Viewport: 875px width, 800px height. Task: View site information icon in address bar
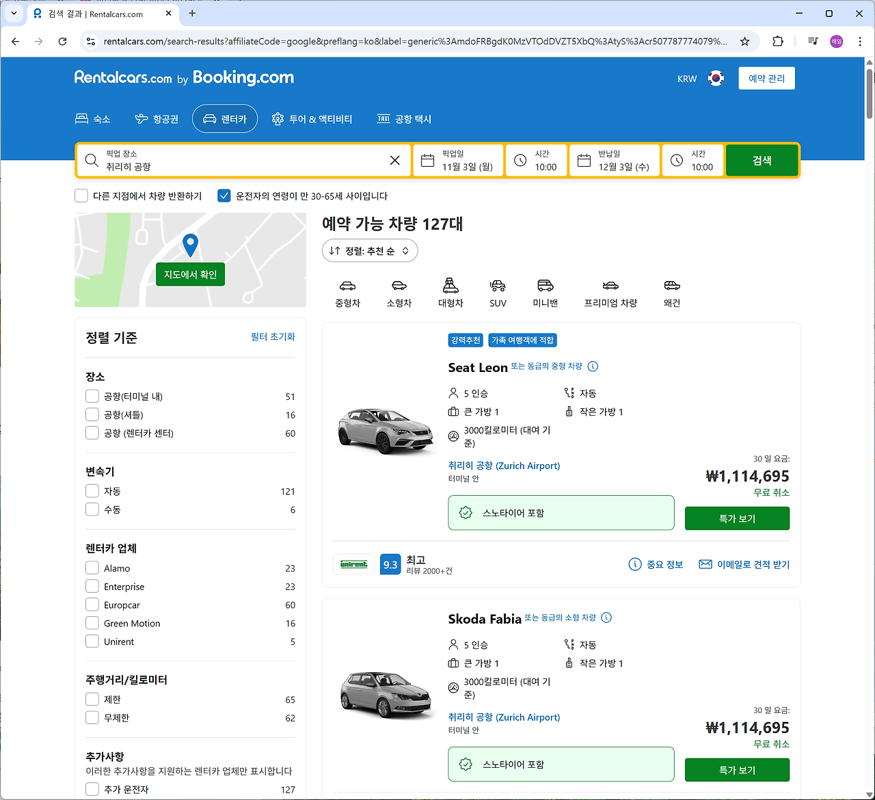[90, 42]
